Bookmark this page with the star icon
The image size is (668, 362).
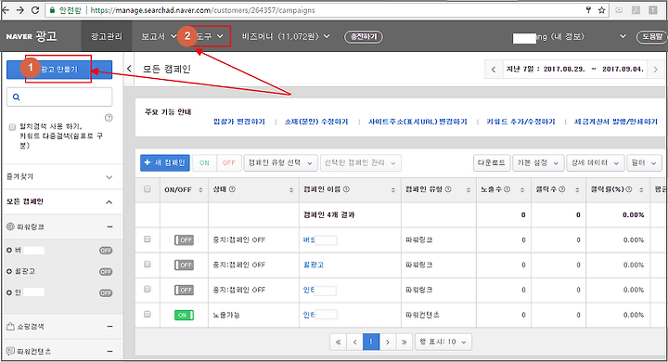coord(601,10)
